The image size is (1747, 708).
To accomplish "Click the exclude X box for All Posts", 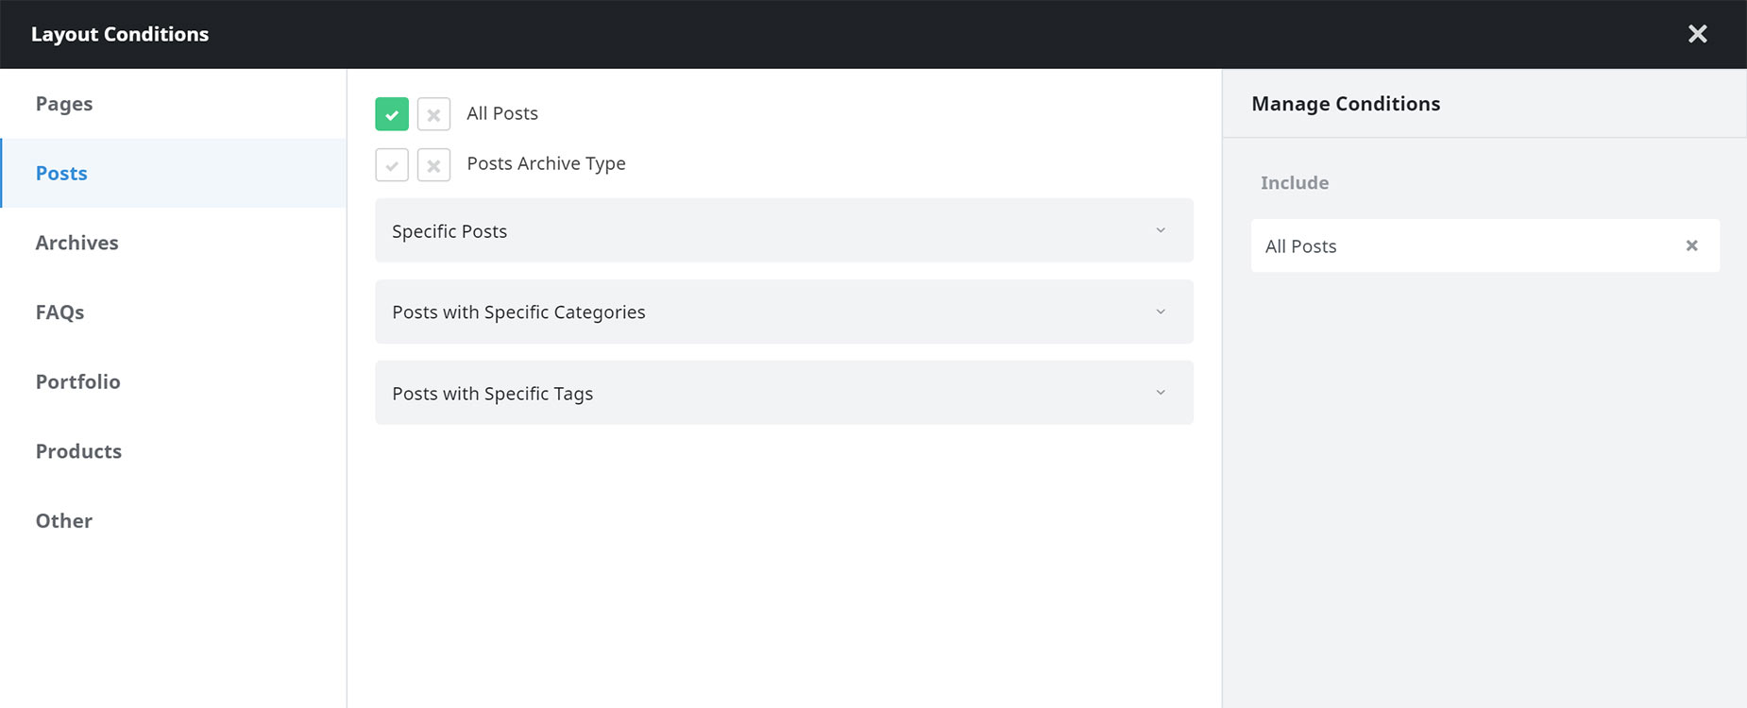I will [433, 114].
